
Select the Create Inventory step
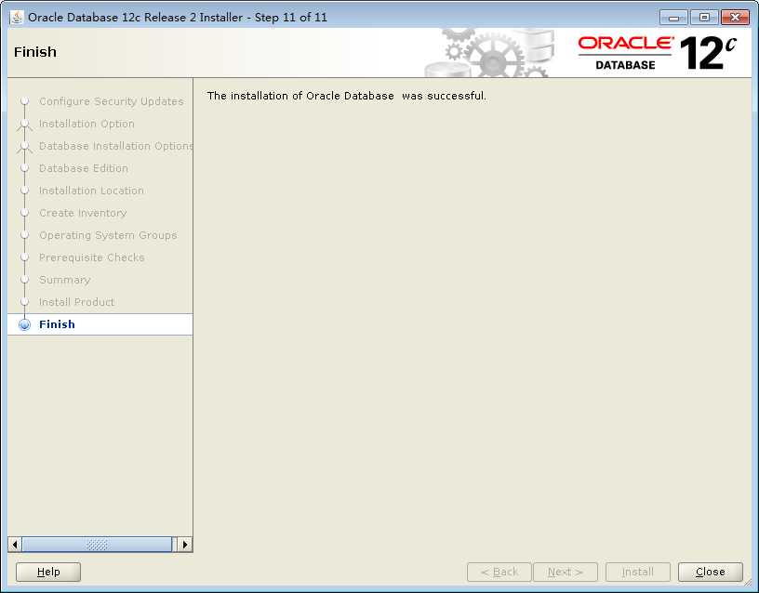coord(83,212)
